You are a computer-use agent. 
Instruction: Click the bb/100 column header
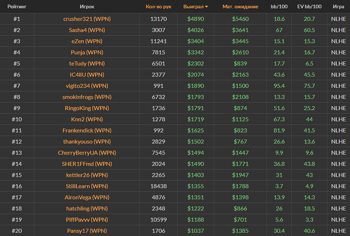point(279,7)
